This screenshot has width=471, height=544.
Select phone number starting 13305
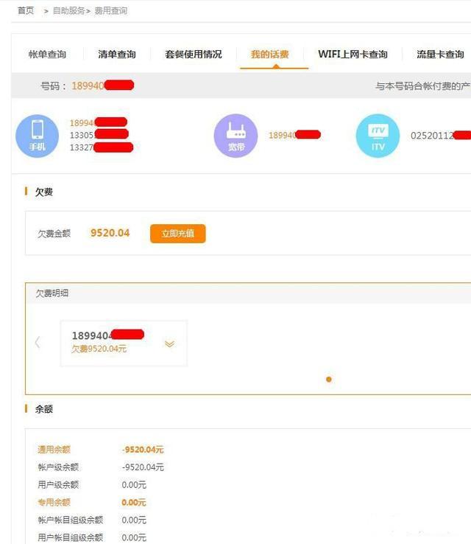99,135
